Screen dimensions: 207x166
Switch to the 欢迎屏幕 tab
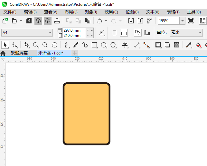tap(19, 53)
